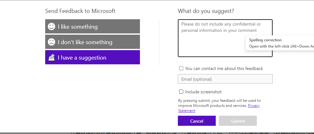The image size is (314, 134).
Task: Click "You can contact me about this feedback" label
Action: (x=224, y=68)
